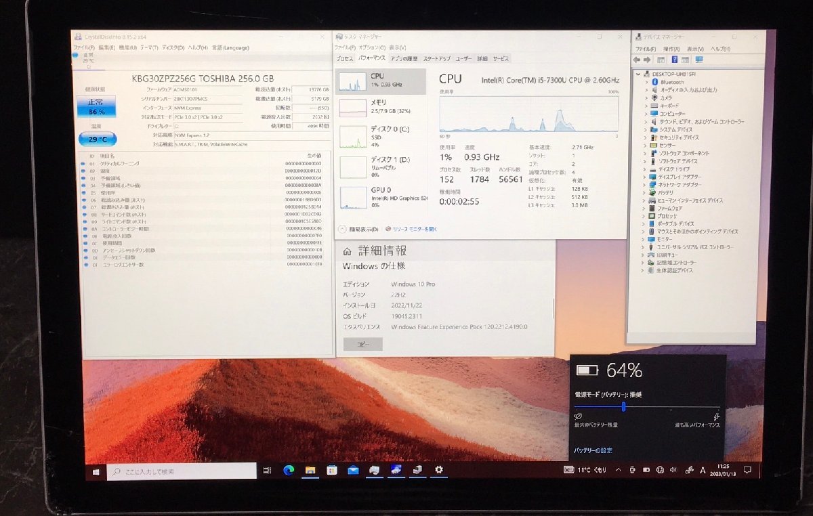
Task: Switch to the プロセス tab in Task Manager
Action: pos(345,59)
